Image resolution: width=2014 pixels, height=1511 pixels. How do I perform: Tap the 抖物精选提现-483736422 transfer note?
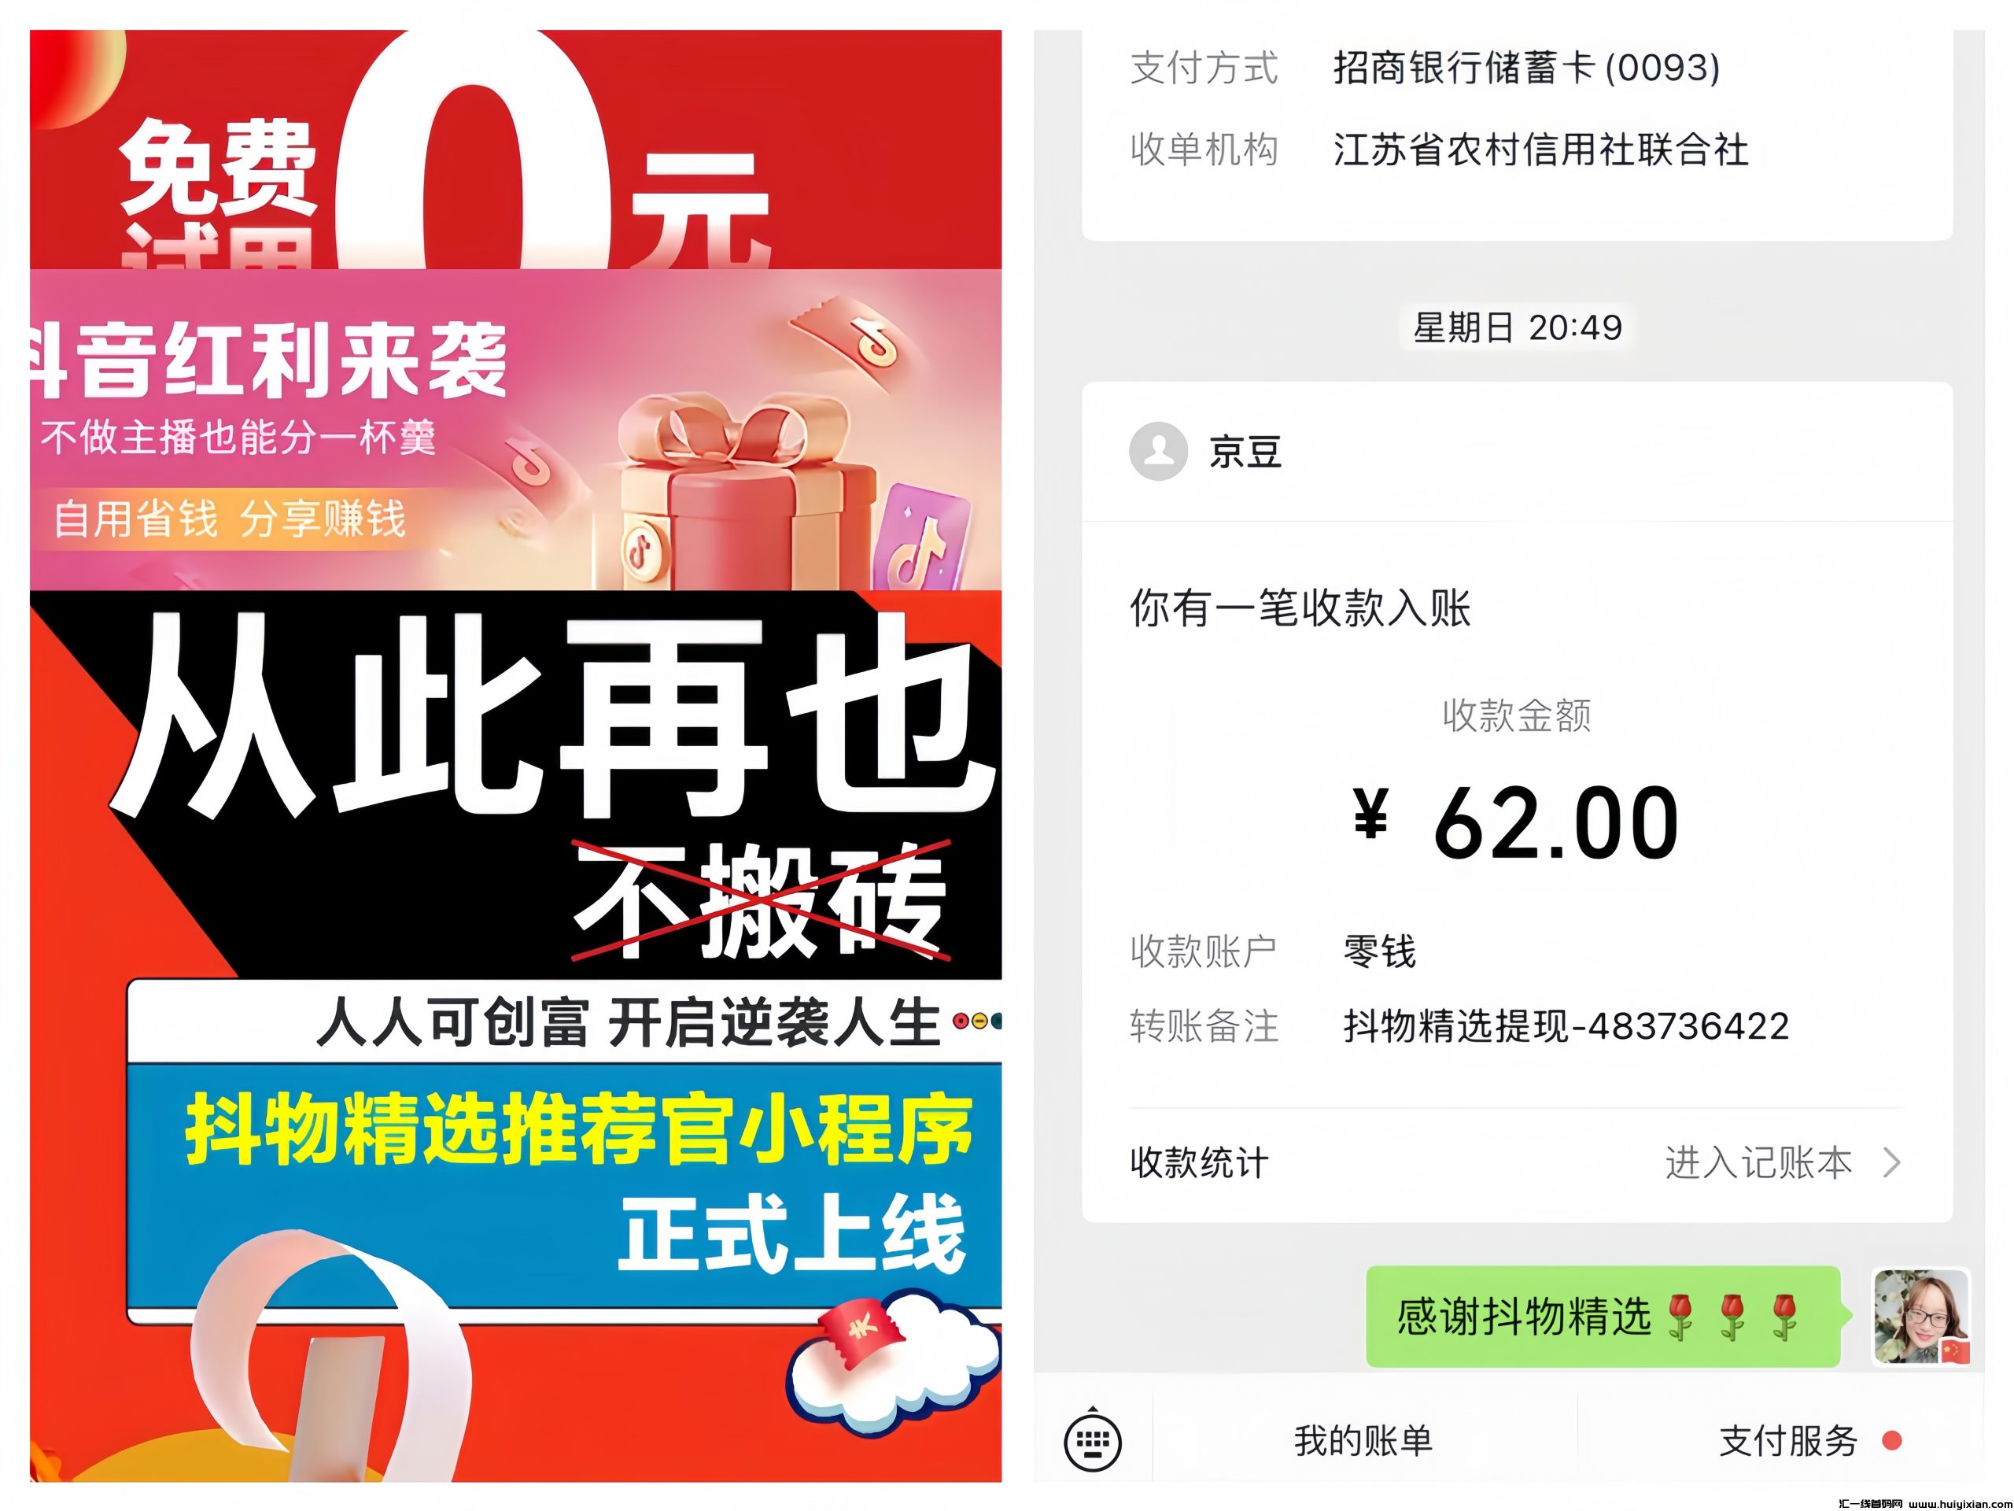coord(1566,1025)
